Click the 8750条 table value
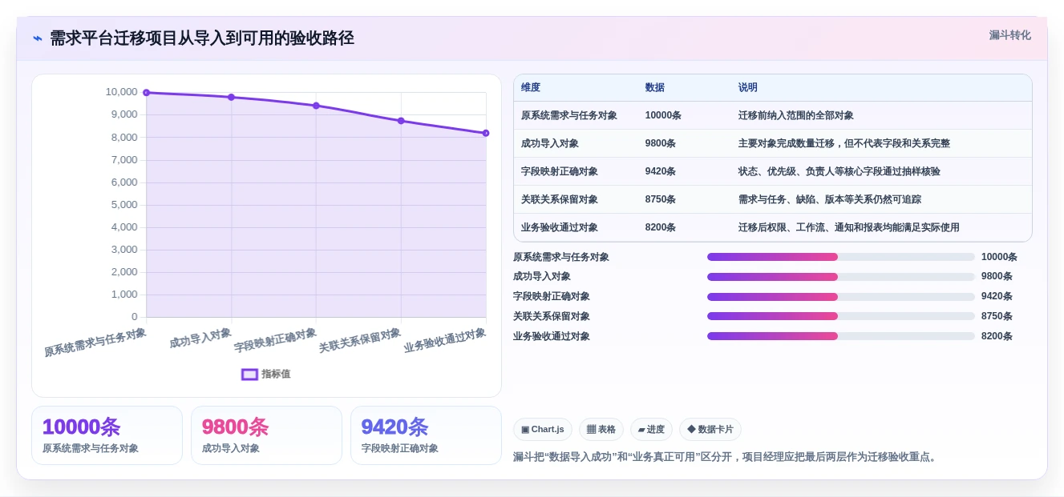Image resolution: width=1064 pixels, height=497 pixels. pyautogui.click(x=661, y=199)
